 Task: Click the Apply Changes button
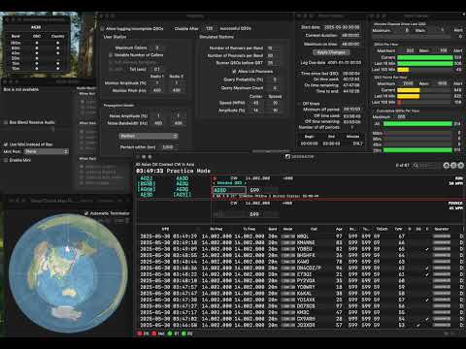click(x=331, y=52)
